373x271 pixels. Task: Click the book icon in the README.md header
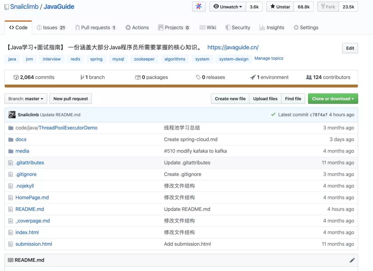click(10, 260)
